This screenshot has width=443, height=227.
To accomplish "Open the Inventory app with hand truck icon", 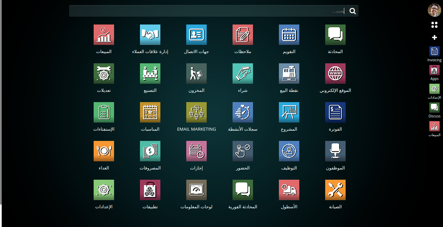I will point(196,74).
